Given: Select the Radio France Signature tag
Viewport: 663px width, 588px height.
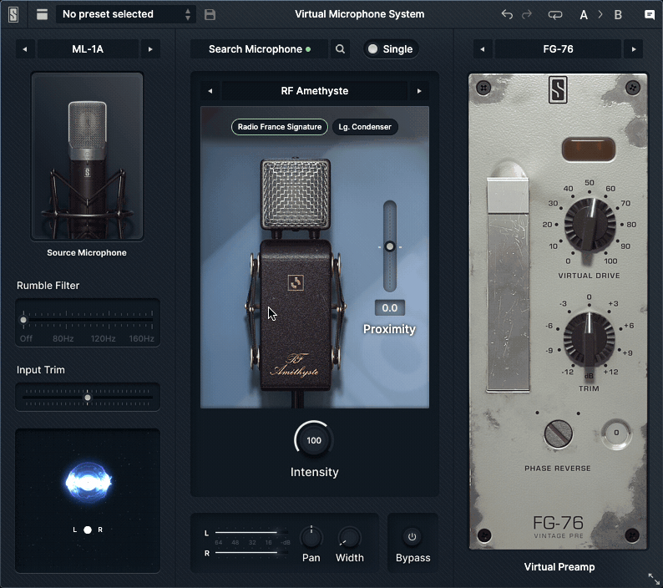Looking at the screenshot, I should tap(280, 127).
